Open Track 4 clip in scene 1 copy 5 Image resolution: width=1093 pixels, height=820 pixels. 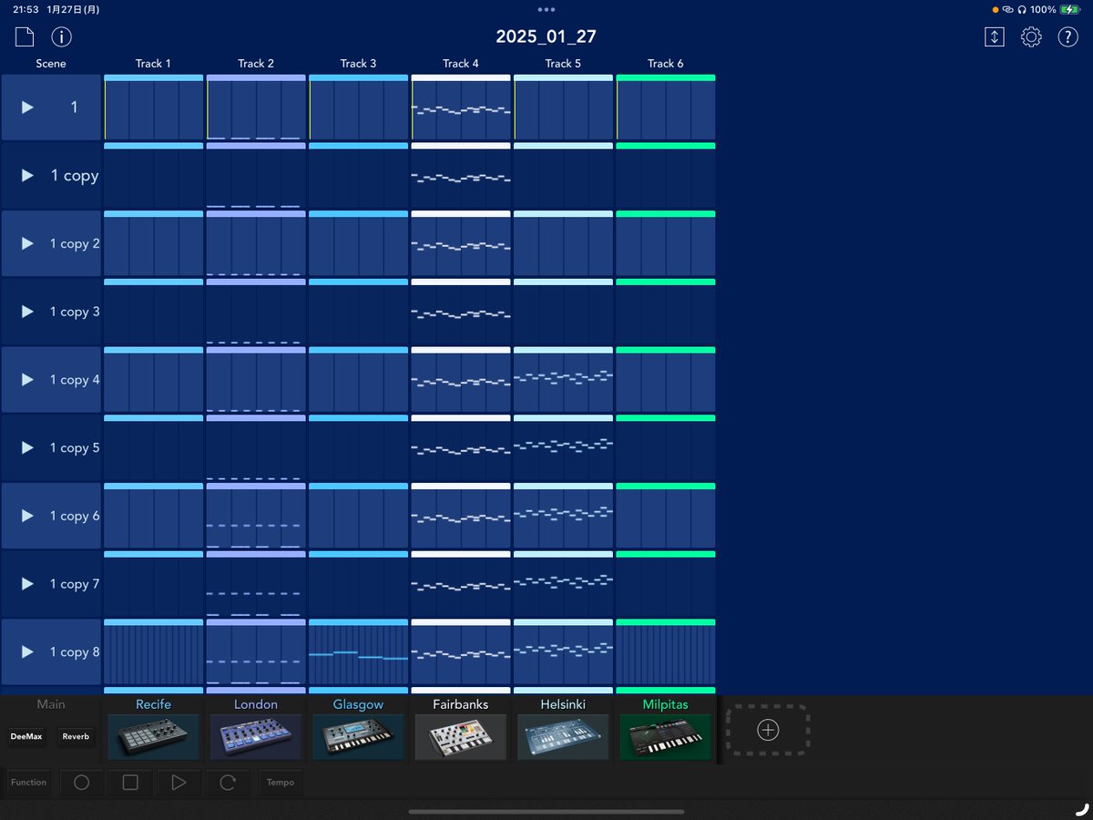click(x=461, y=447)
